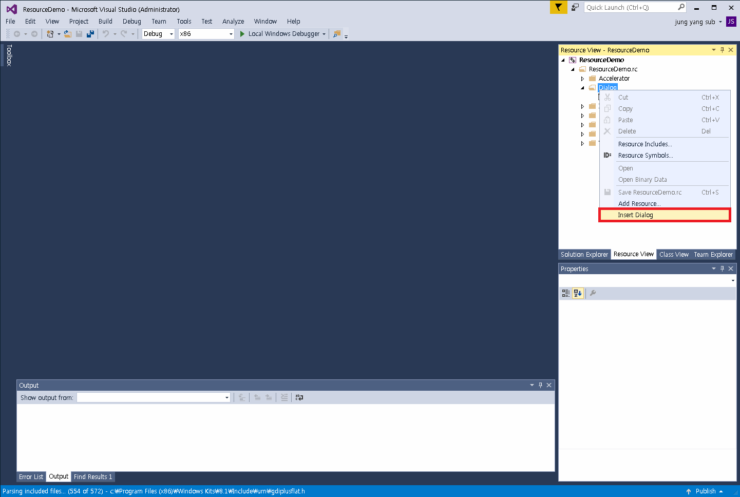Select the ResourceDemo.rc tree item
Viewport: 740px width, 497px height.
(613, 69)
